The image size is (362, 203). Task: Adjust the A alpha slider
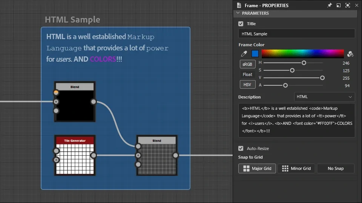(x=285, y=85)
